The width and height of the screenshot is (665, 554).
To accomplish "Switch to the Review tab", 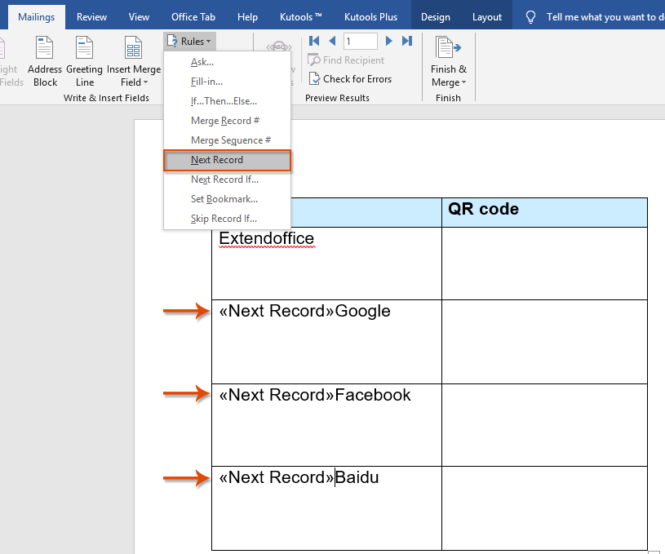I will click(x=91, y=17).
